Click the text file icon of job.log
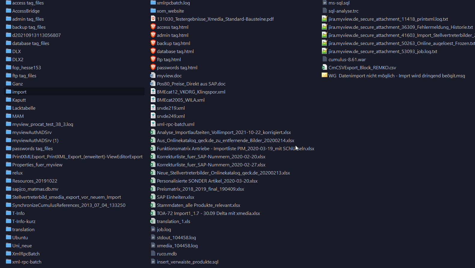 coord(153,229)
